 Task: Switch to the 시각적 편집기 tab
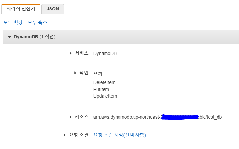[x=21, y=9]
